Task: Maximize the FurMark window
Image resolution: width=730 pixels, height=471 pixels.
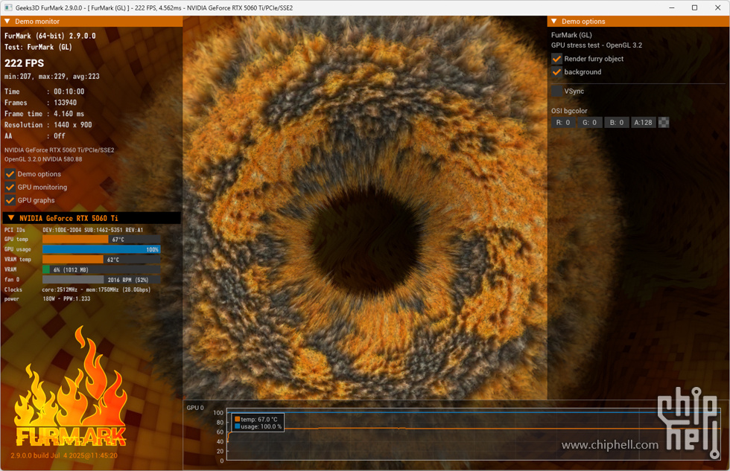Action: pos(694,8)
